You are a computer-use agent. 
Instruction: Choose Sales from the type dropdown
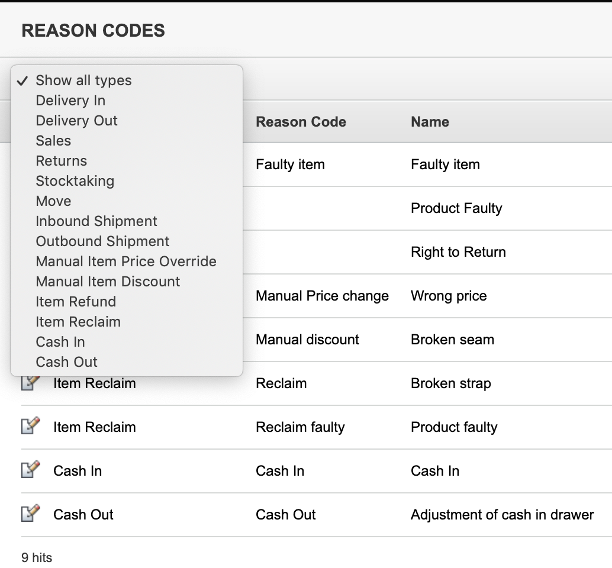(53, 141)
